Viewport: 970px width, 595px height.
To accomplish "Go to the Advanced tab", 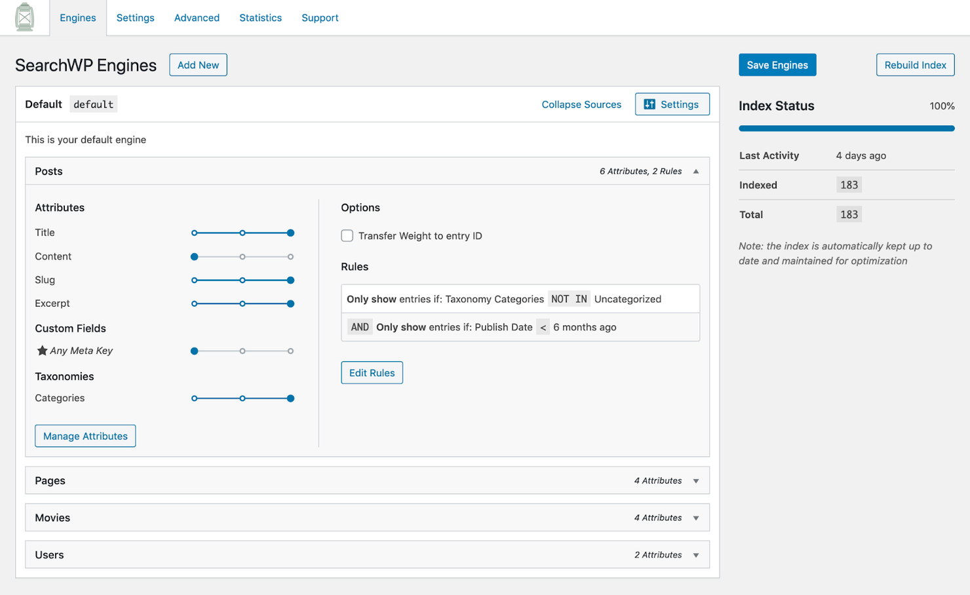I will (x=197, y=18).
